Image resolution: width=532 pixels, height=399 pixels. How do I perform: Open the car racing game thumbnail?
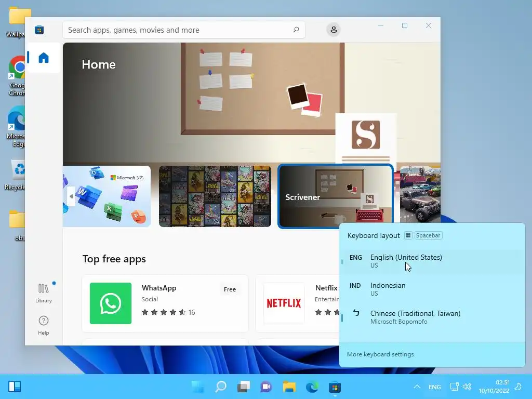click(x=420, y=194)
